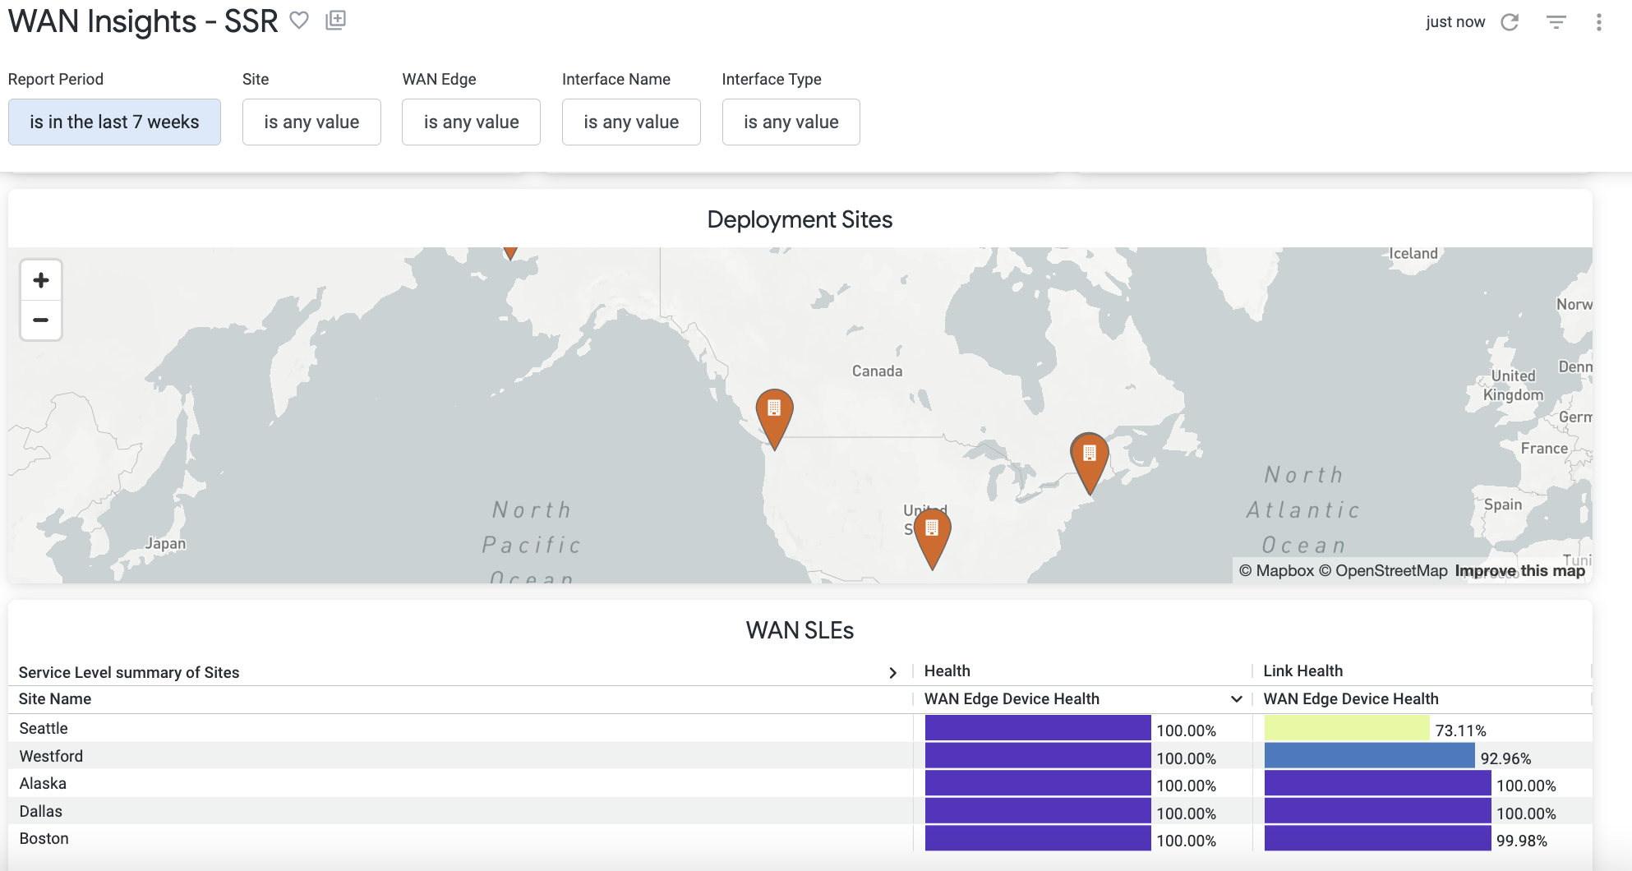The height and width of the screenshot is (871, 1632).
Task: Open the Interface Type filter
Action: pos(791,122)
